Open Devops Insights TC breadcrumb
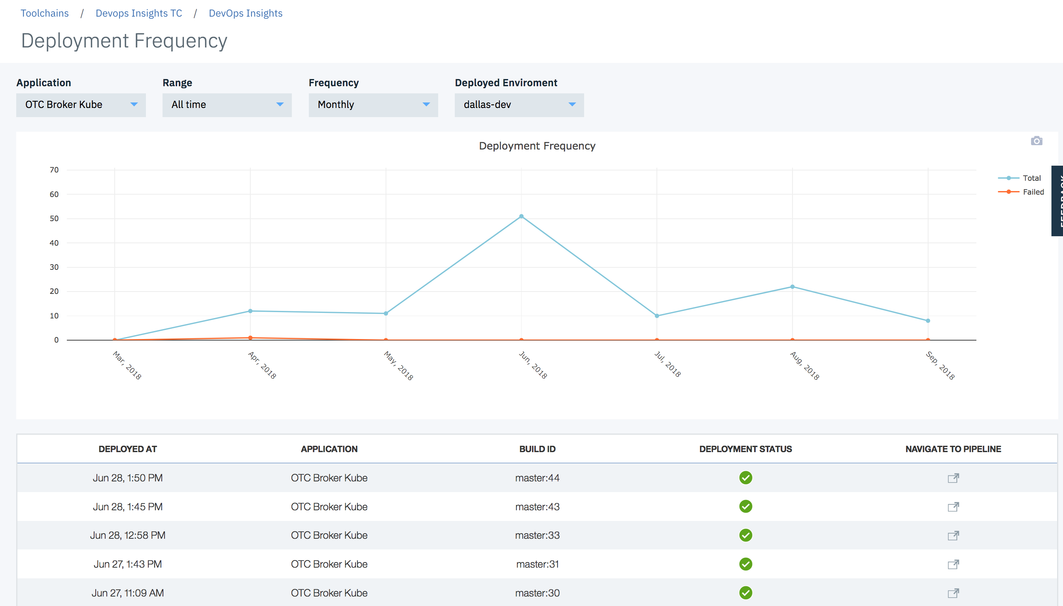Screen dimensions: 1063x606 click(139, 13)
